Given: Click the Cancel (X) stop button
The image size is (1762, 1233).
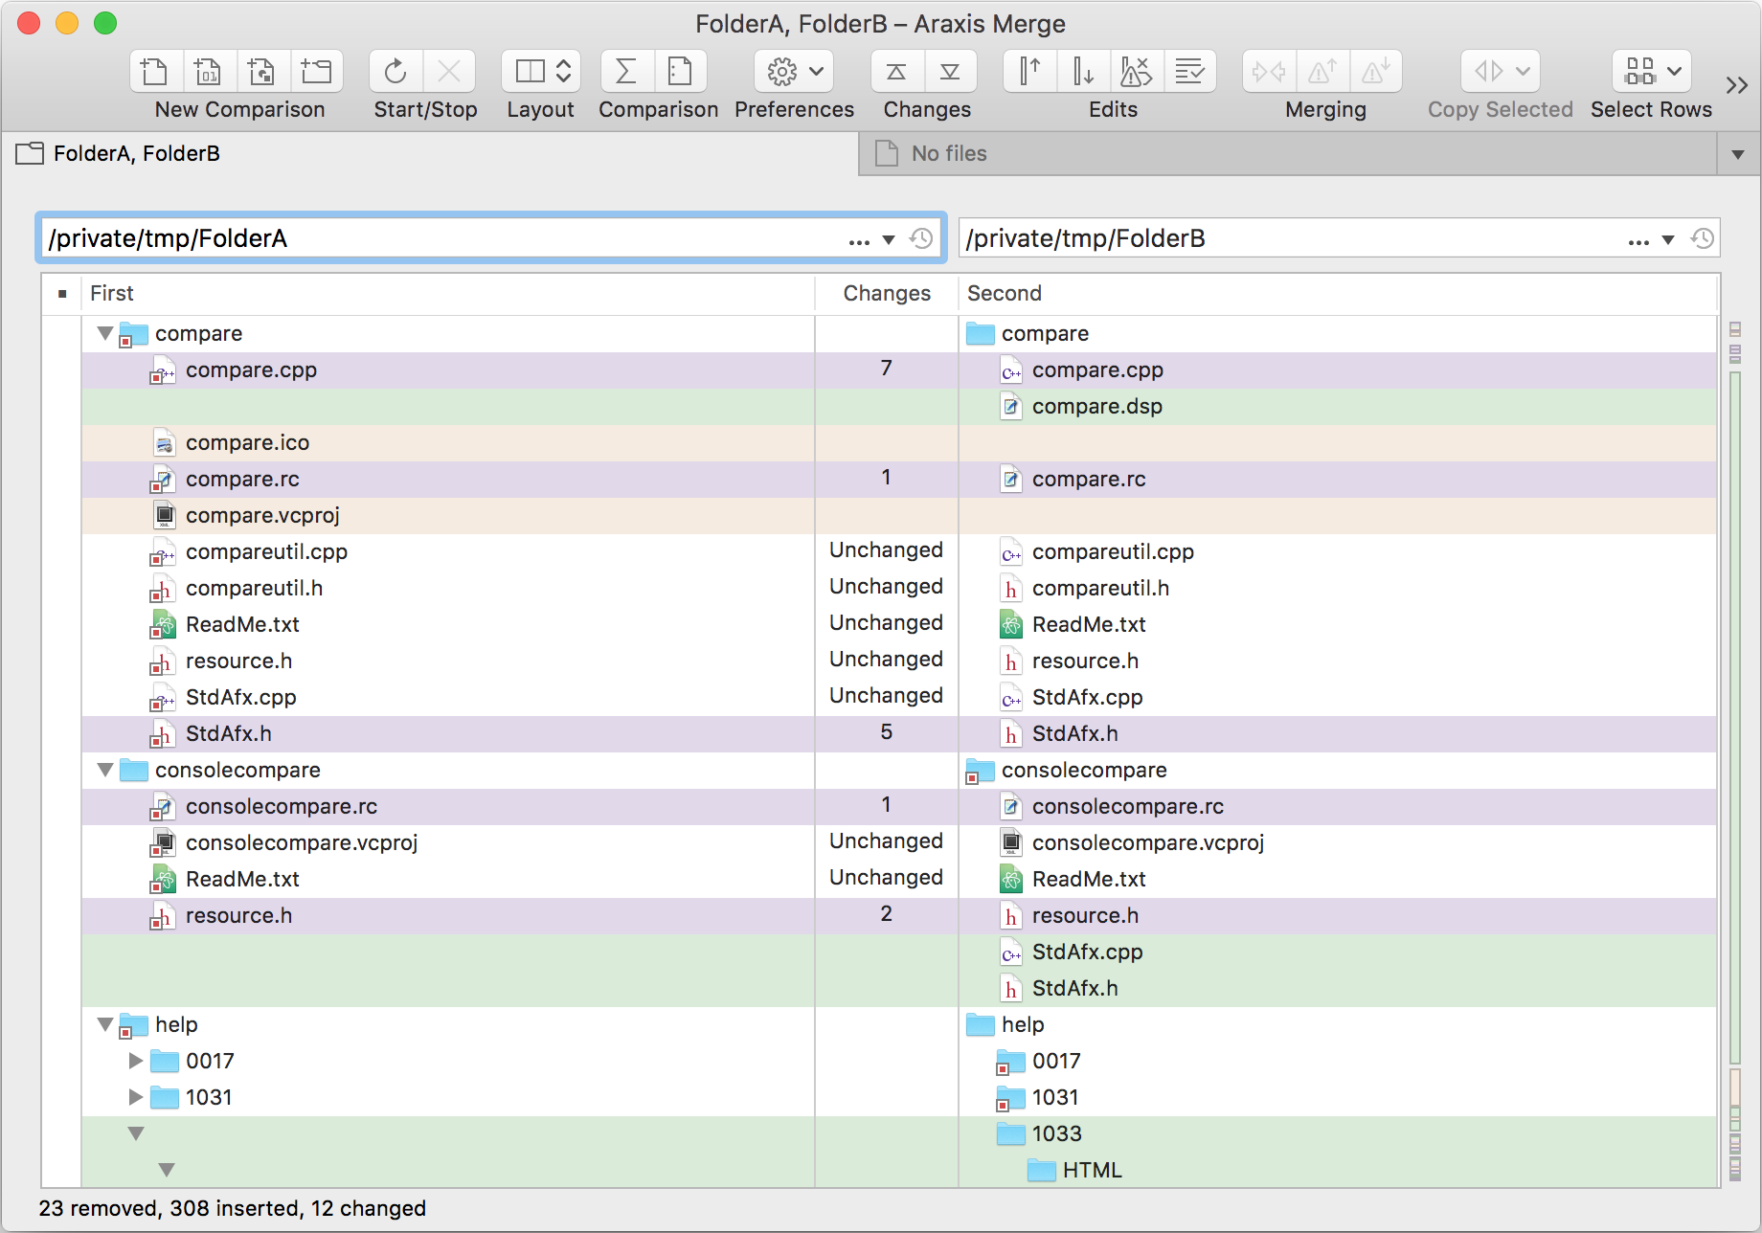Looking at the screenshot, I should click(449, 71).
